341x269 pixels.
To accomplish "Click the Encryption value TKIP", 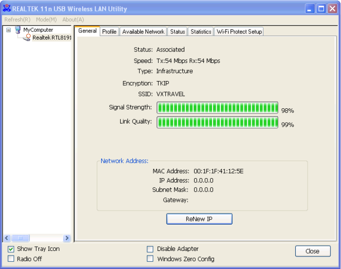I will [163, 83].
